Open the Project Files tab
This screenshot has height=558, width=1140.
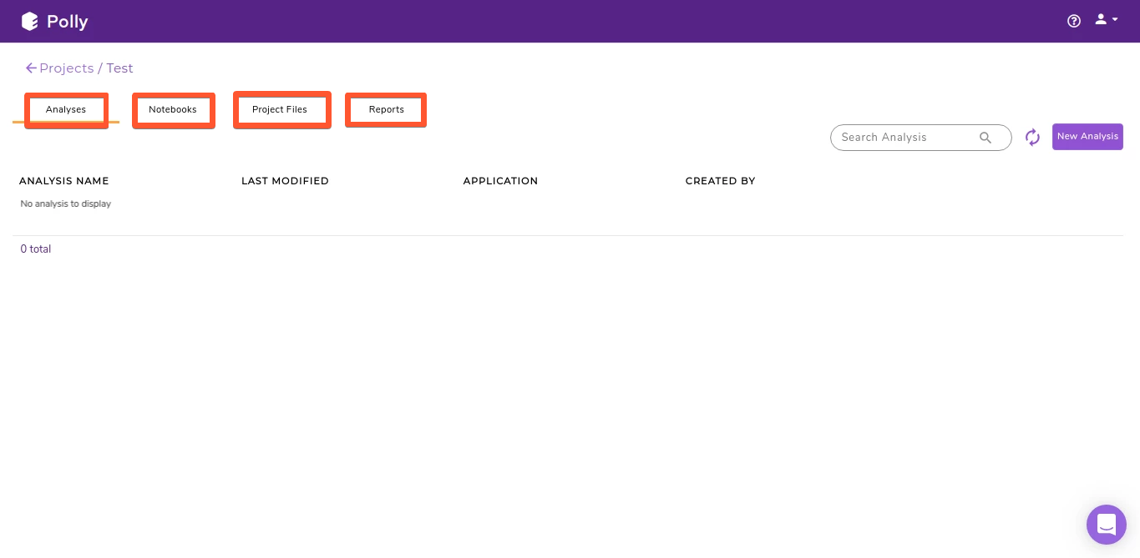pyautogui.click(x=279, y=109)
